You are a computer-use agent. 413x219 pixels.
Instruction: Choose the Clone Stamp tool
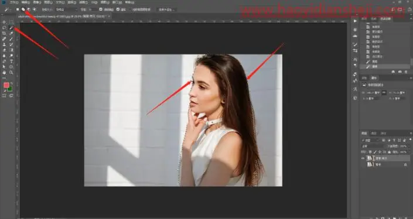[4, 45]
